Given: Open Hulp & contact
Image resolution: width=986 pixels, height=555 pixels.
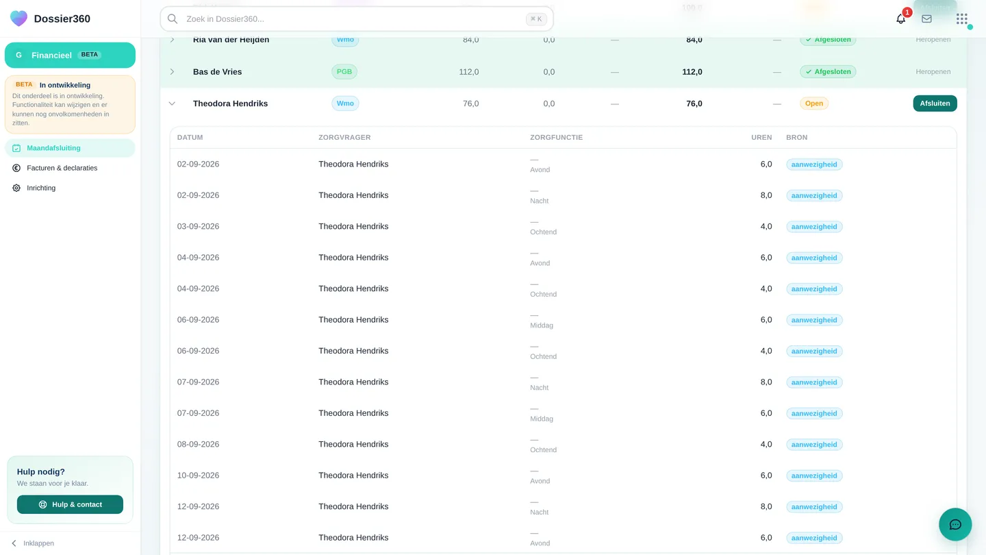Looking at the screenshot, I should coord(70,504).
